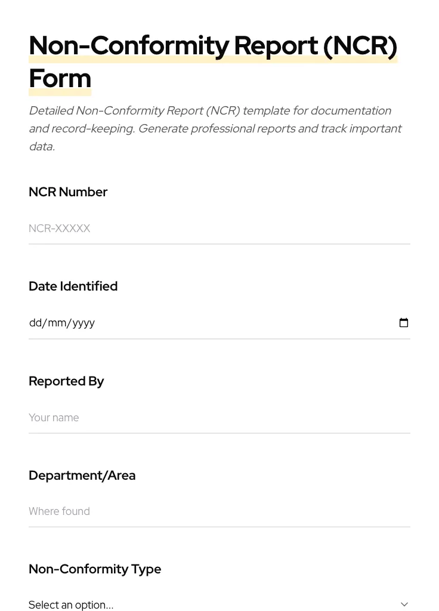The image size is (439, 611).
Task: Expand the Non-Conformity Type dropdown
Action: [x=219, y=604]
